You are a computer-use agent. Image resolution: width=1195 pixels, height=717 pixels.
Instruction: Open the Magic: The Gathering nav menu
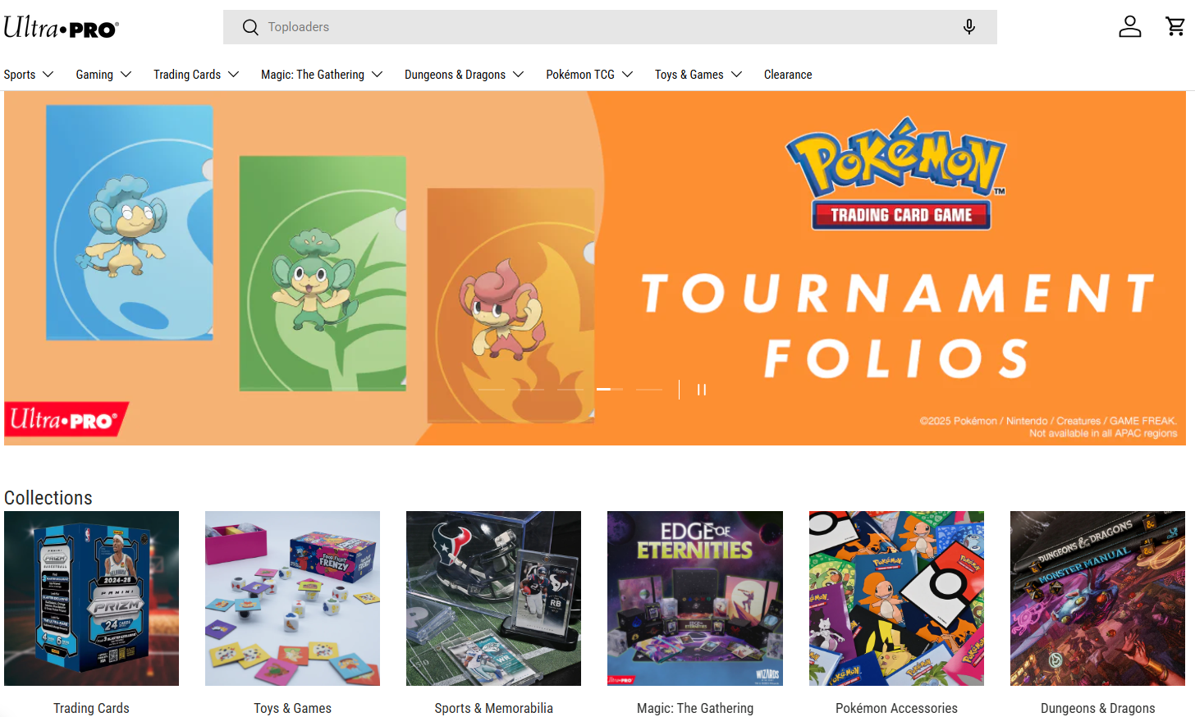322,75
